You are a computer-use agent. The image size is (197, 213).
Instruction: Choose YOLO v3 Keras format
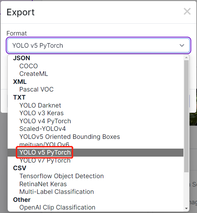pyautogui.click(x=96, y=113)
